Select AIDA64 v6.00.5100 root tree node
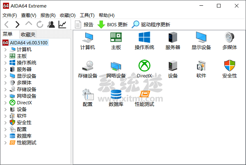 [25, 43]
